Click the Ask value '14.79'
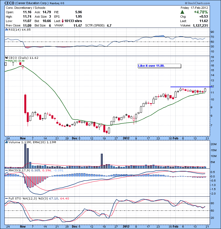 (47, 12)
